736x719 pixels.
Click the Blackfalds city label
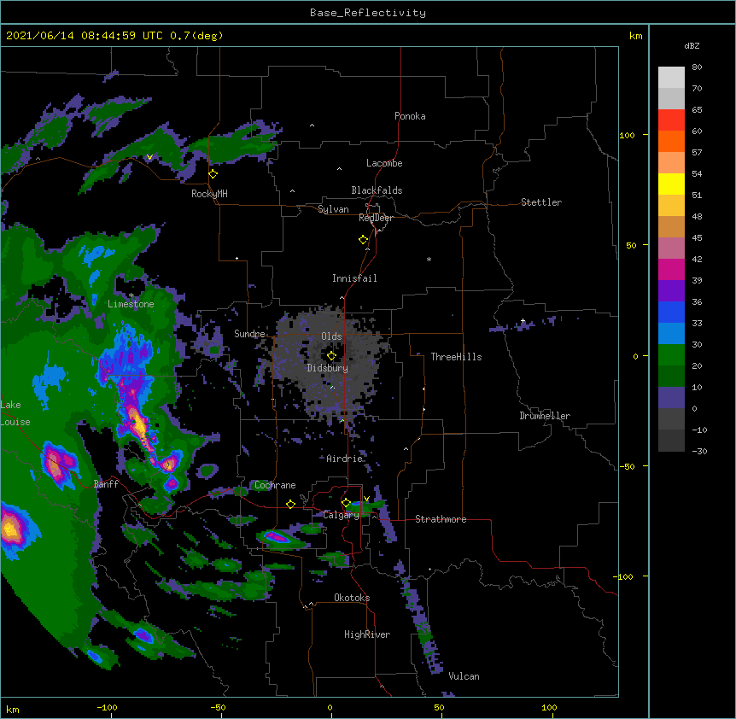click(377, 190)
